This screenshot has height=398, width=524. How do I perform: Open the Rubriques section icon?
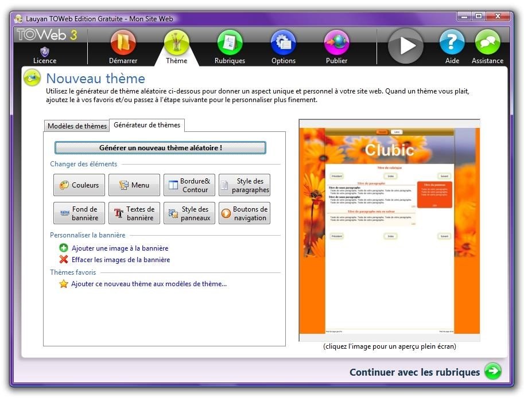coord(230,42)
